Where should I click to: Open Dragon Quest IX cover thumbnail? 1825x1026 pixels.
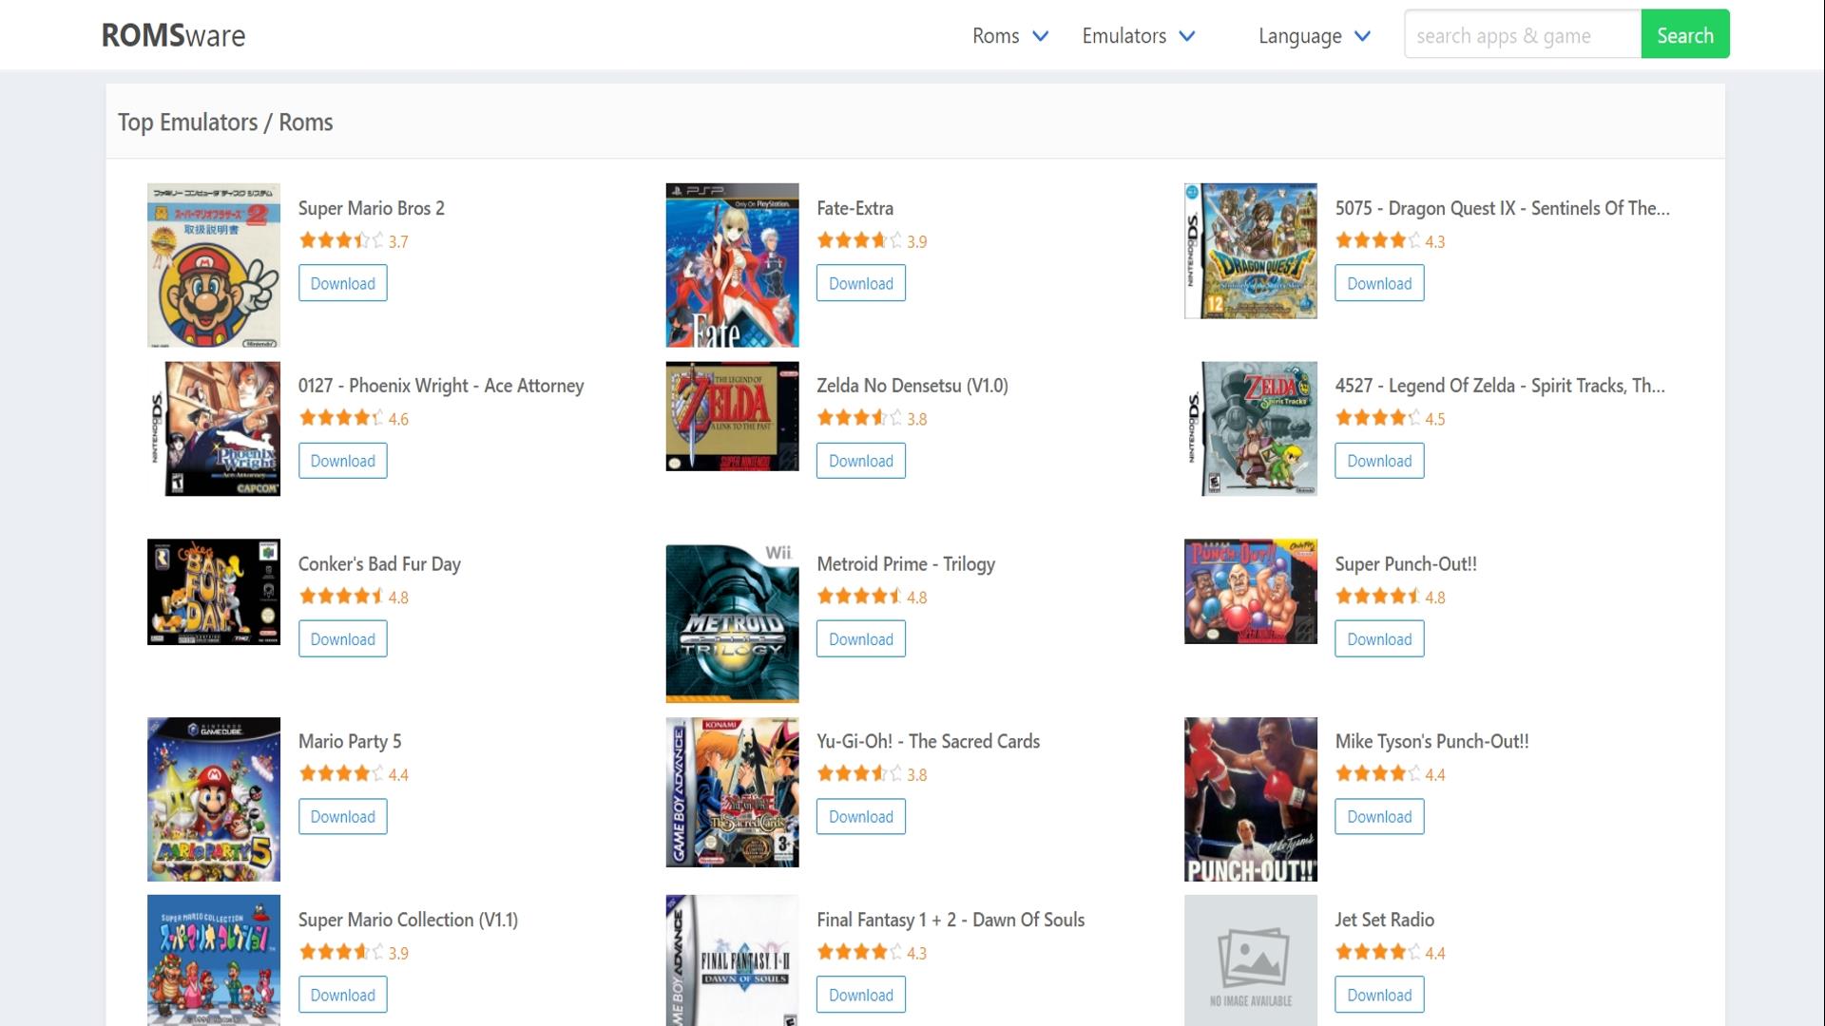coord(1250,251)
